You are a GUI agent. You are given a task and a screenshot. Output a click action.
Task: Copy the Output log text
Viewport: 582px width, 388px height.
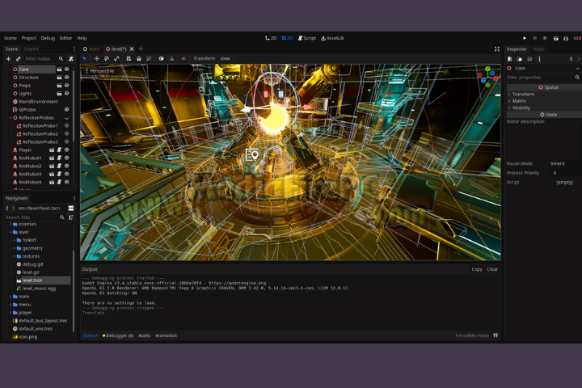coord(477,269)
